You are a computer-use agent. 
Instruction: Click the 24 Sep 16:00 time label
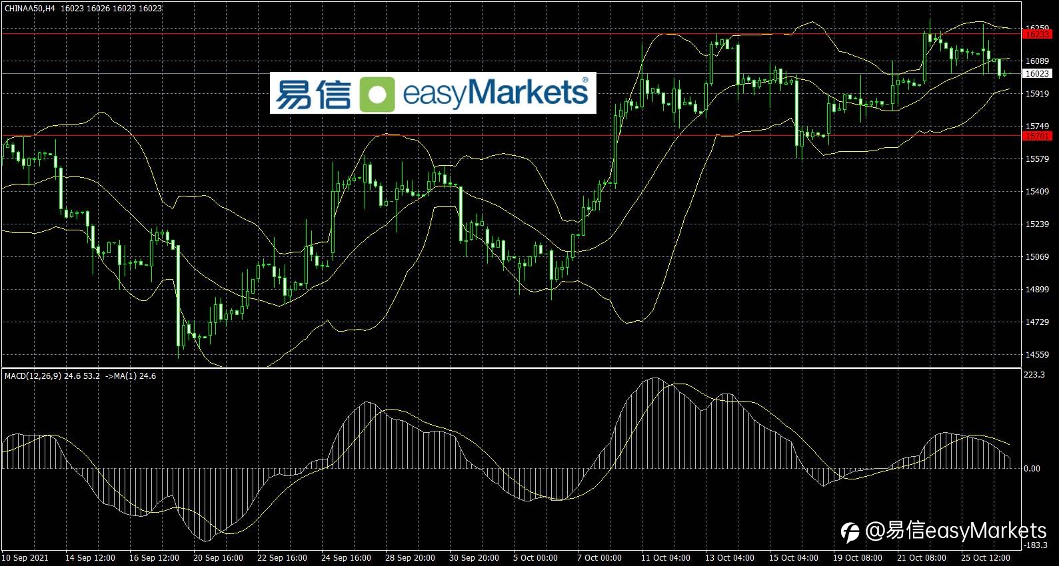click(x=346, y=558)
